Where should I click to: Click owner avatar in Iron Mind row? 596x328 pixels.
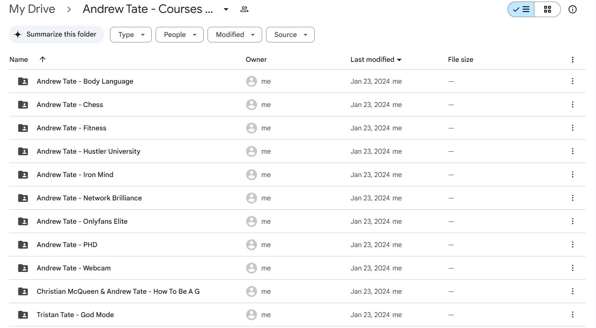(x=252, y=175)
